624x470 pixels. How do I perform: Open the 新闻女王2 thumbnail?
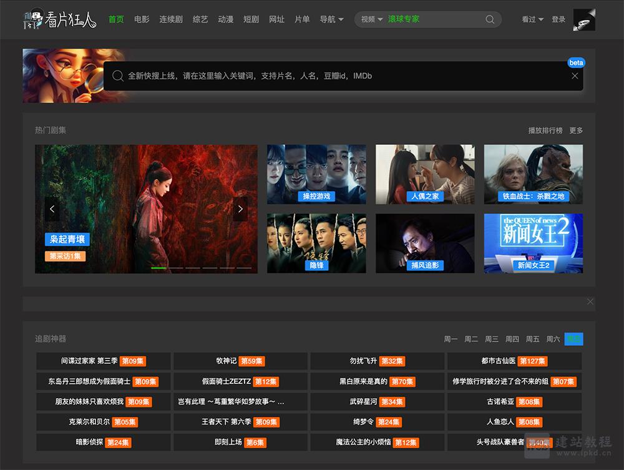click(x=534, y=243)
